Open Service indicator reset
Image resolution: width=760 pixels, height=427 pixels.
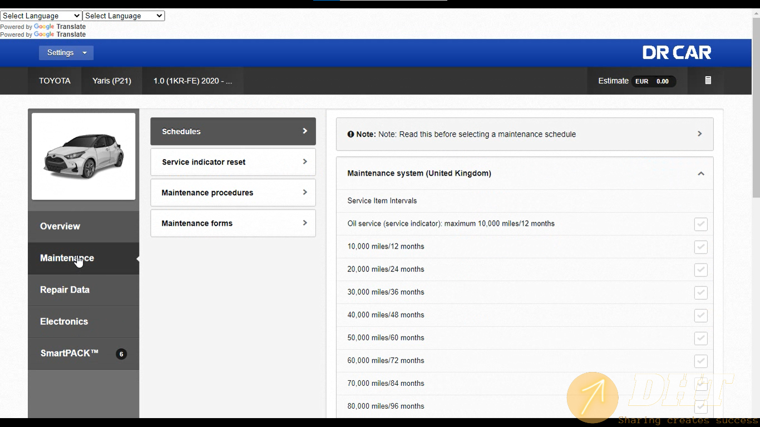pyautogui.click(x=233, y=162)
